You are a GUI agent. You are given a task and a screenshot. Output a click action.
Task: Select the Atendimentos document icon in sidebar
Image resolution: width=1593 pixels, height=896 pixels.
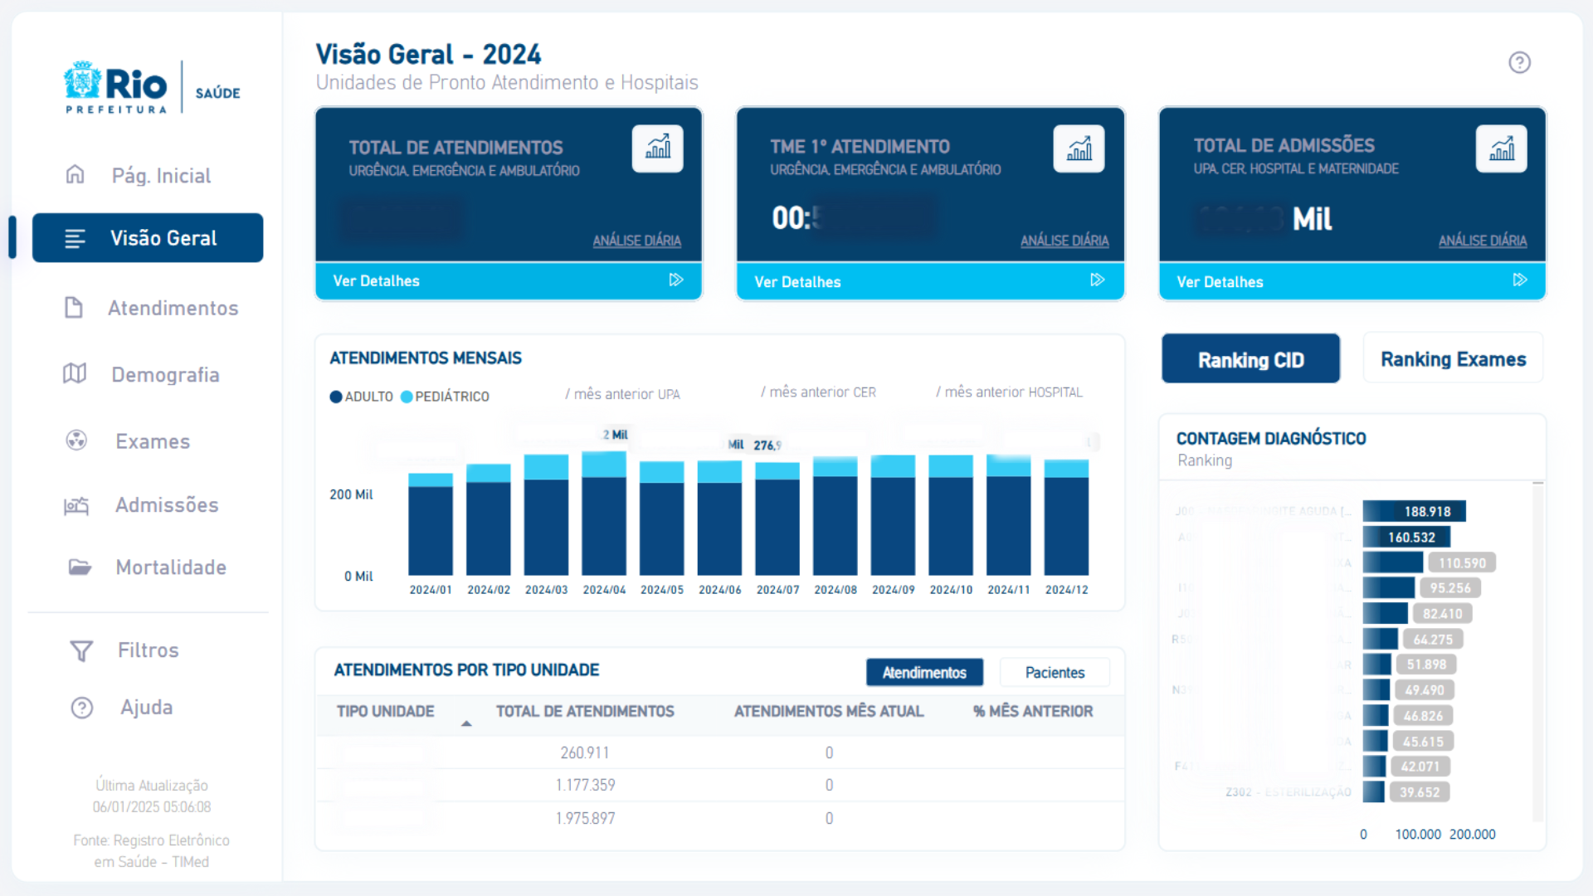click(76, 307)
